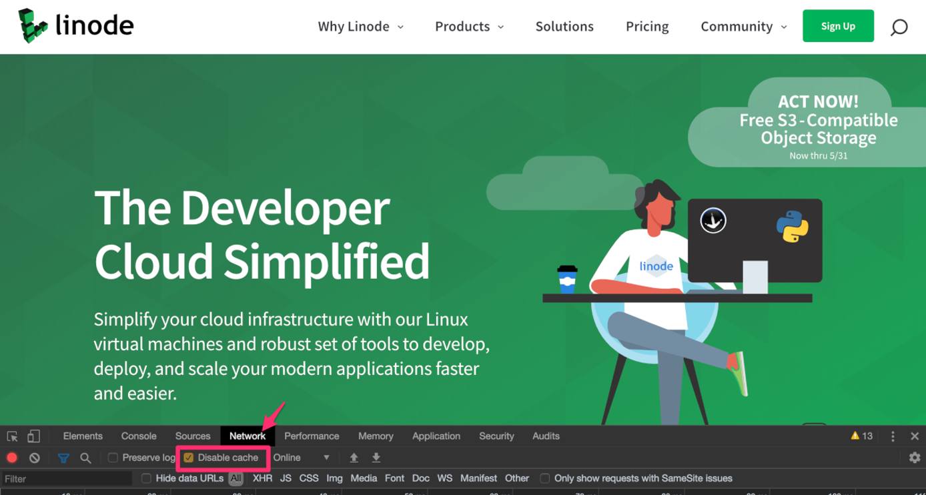Click the import HAR file icon
The height and width of the screenshot is (495, 926).
354,458
